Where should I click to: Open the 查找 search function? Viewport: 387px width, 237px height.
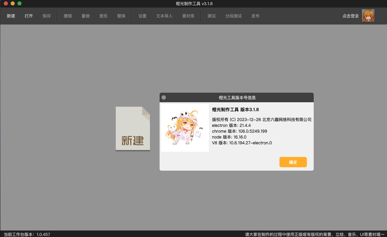pos(103,16)
